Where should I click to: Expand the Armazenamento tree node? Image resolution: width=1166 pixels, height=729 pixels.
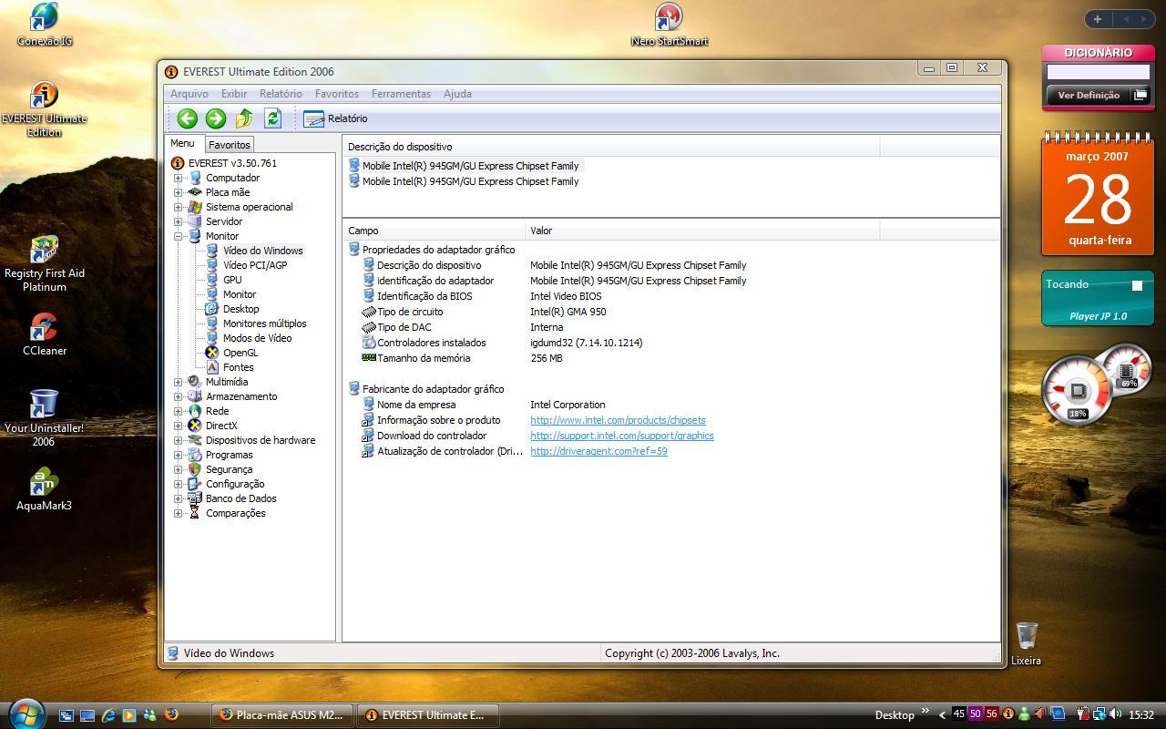pyautogui.click(x=179, y=396)
